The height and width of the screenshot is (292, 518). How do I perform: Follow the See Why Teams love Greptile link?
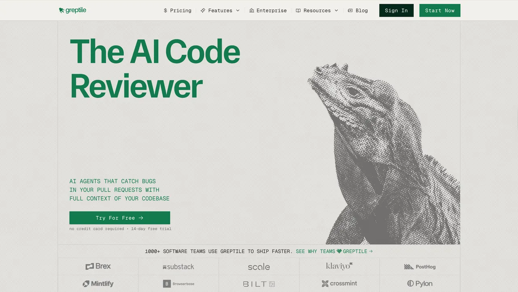pos(334,251)
